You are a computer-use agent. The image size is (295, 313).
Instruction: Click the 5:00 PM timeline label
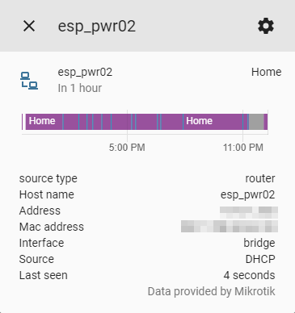coord(127,148)
